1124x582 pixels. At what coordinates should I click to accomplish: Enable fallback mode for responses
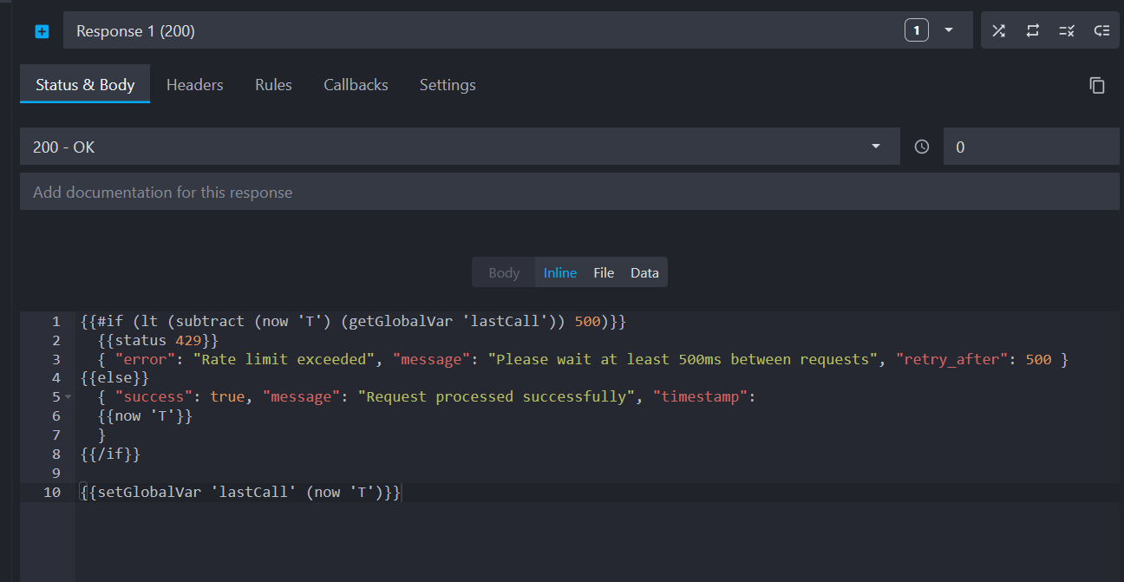click(x=1101, y=30)
